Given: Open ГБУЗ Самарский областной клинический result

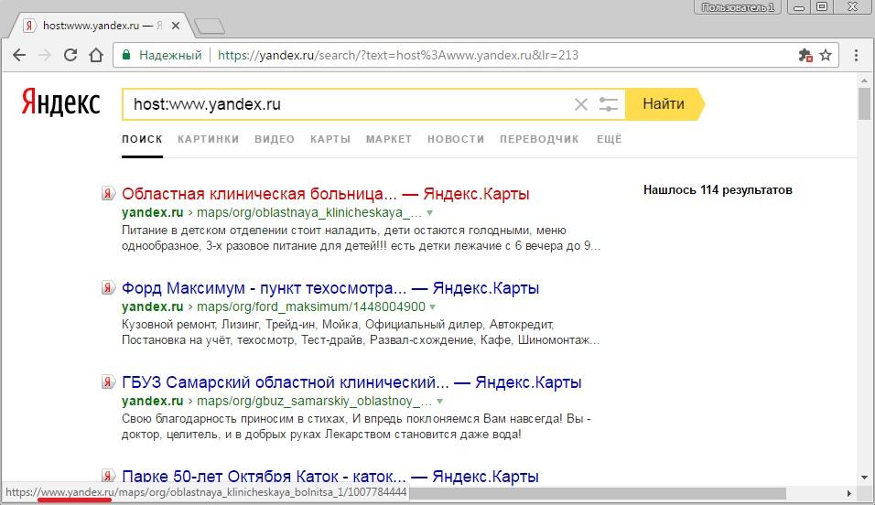Looking at the screenshot, I should (x=351, y=382).
